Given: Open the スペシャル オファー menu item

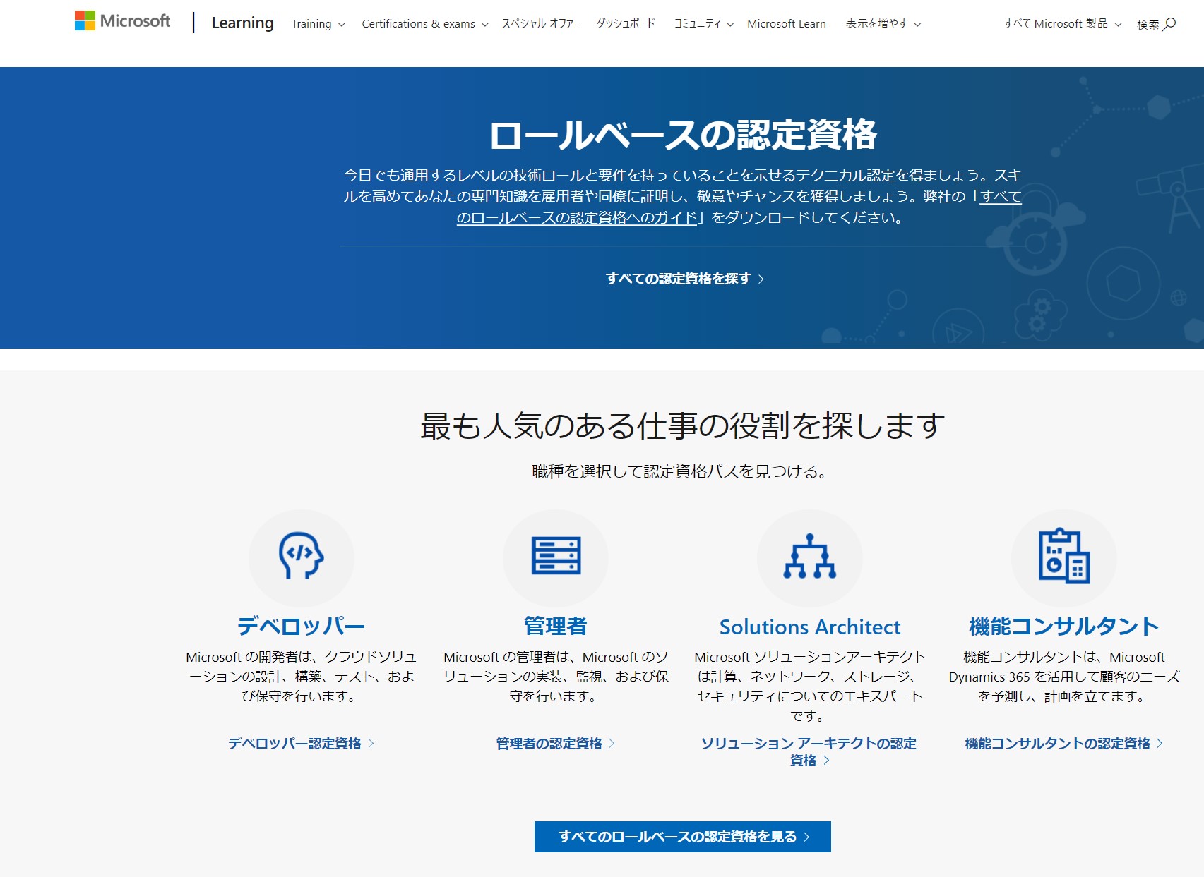Looking at the screenshot, I should (x=541, y=24).
